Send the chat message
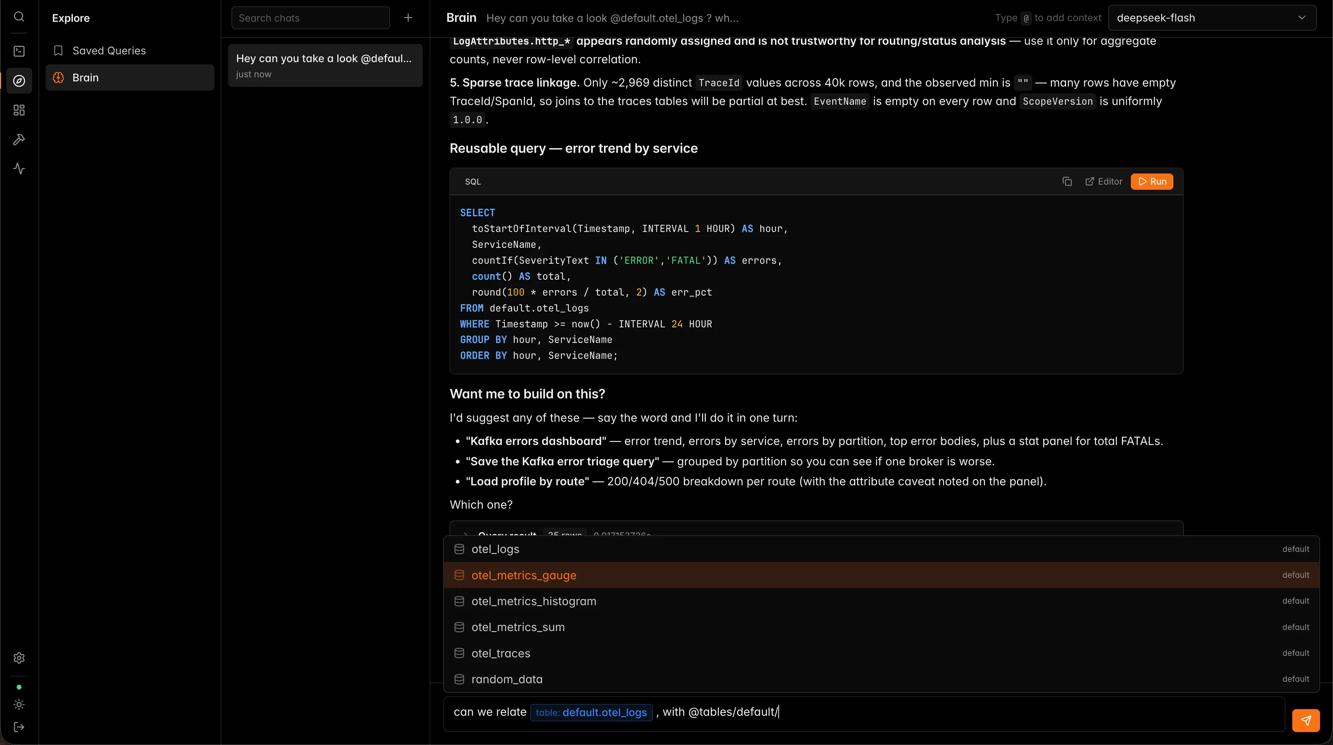1333x745 pixels. pyautogui.click(x=1306, y=720)
